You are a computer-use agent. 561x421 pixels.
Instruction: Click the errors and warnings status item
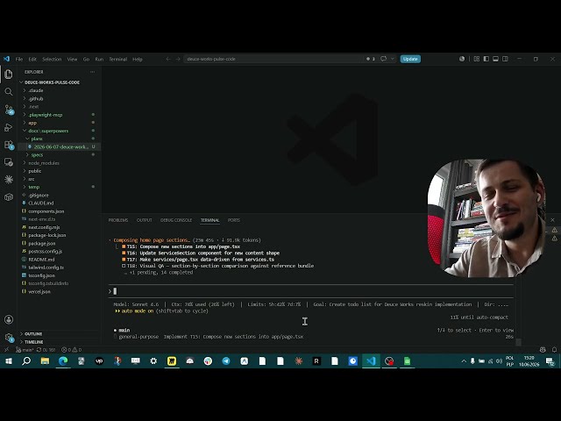[71, 350]
